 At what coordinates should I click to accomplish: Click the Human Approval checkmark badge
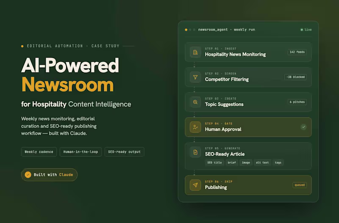point(303,127)
